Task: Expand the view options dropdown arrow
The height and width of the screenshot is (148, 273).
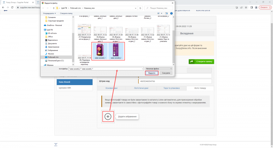Action: [x=161, y=13]
